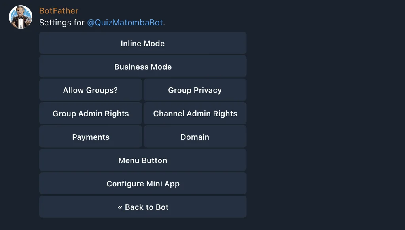Toggle the Allow Groups? option
Viewport: 405px width, 230px height.
coord(91,90)
